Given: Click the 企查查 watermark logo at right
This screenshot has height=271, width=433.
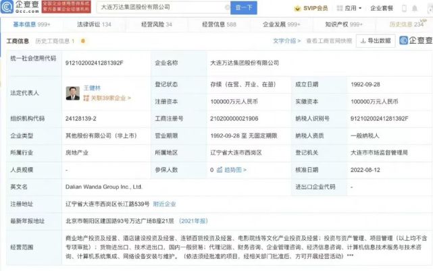Looking at the screenshot, I should [x=414, y=40].
